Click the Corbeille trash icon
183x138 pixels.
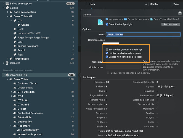click(x=7, y=63)
